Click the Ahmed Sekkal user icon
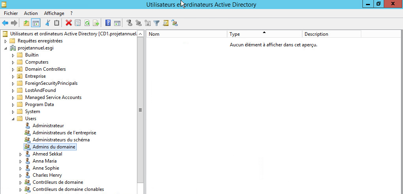 coord(28,154)
